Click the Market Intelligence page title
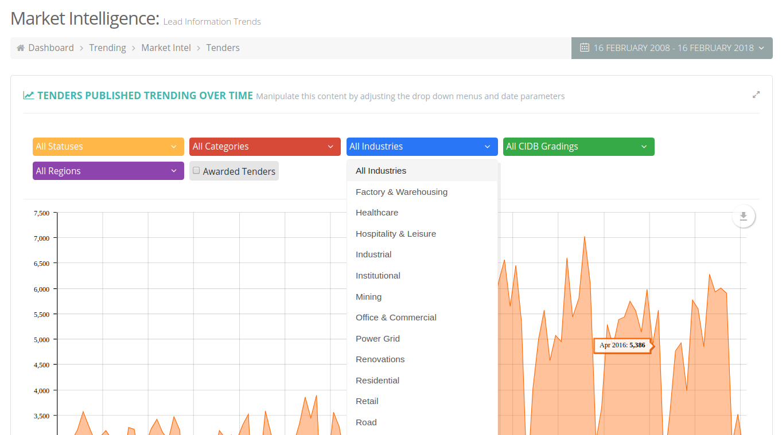The height and width of the screenshot is (435, 782). pyautogui.click(x=85, y=18)
